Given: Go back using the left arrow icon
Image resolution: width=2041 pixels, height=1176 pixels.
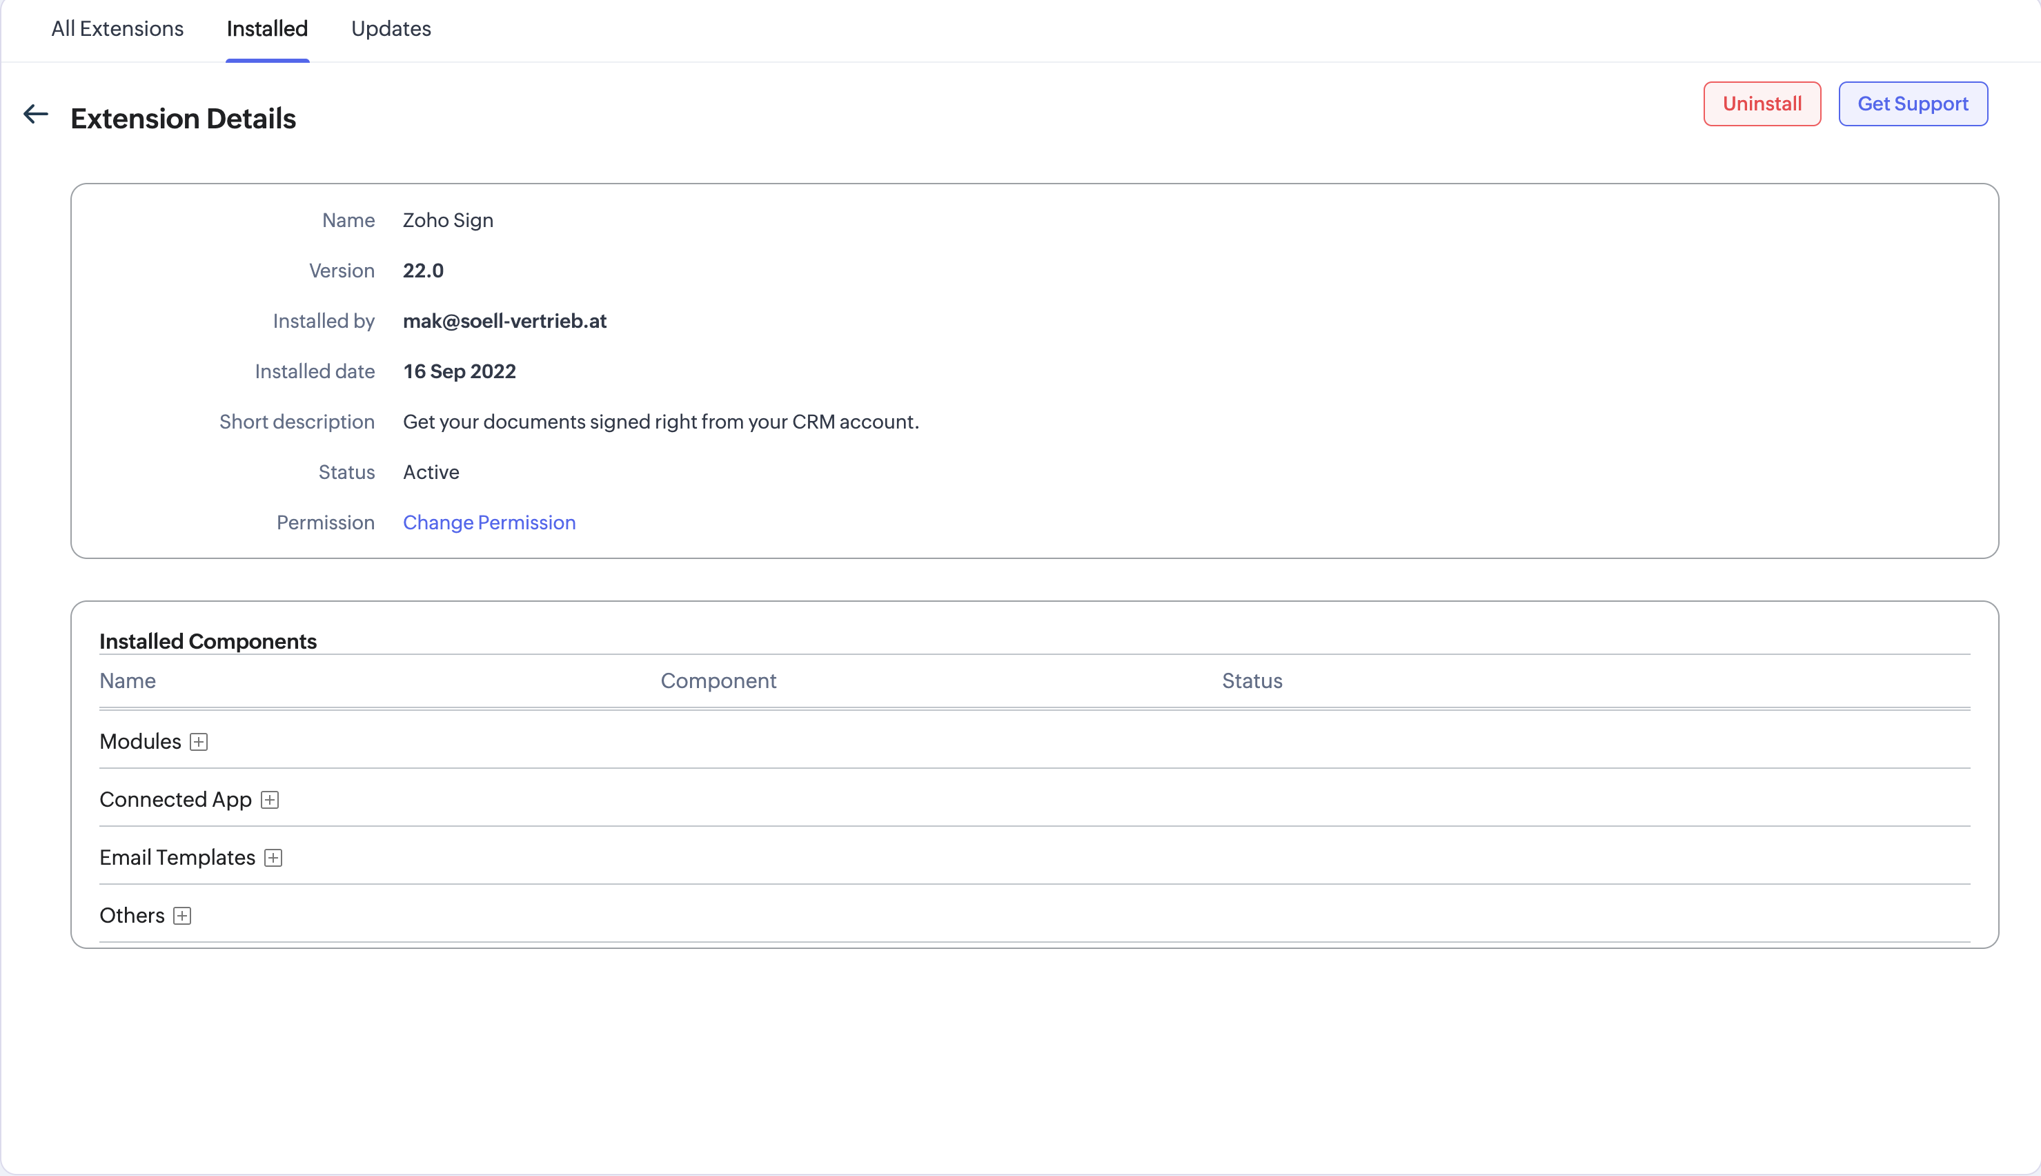Looking at the screenshot, I should [35, 115].
